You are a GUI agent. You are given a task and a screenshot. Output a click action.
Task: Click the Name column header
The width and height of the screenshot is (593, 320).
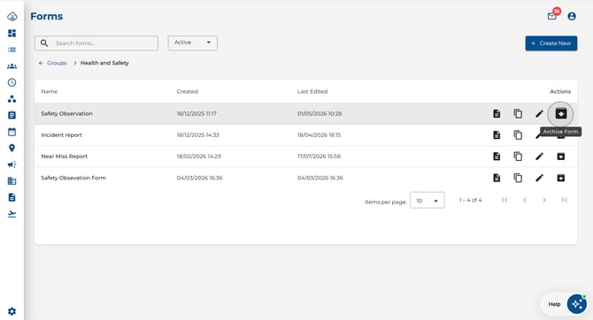point(50,91)
